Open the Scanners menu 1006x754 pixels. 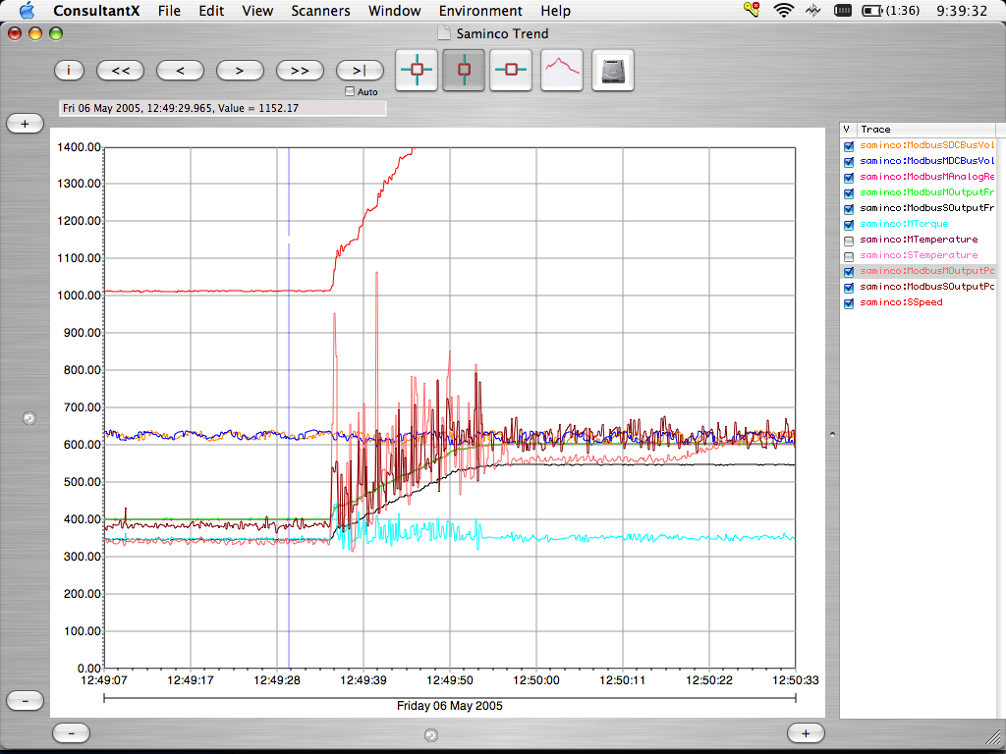[x=320, y=11]
